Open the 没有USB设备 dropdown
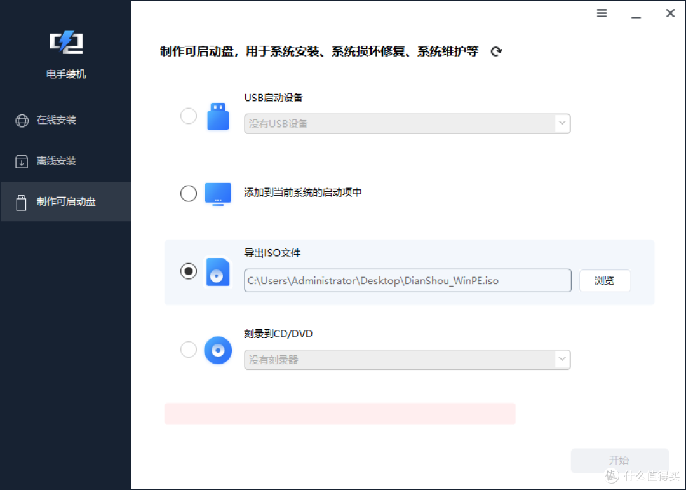This screenshot has height=490, width=686. 407,124
